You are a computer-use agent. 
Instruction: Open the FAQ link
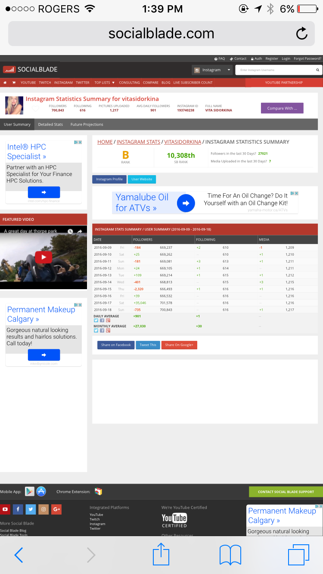coord(220,59)
